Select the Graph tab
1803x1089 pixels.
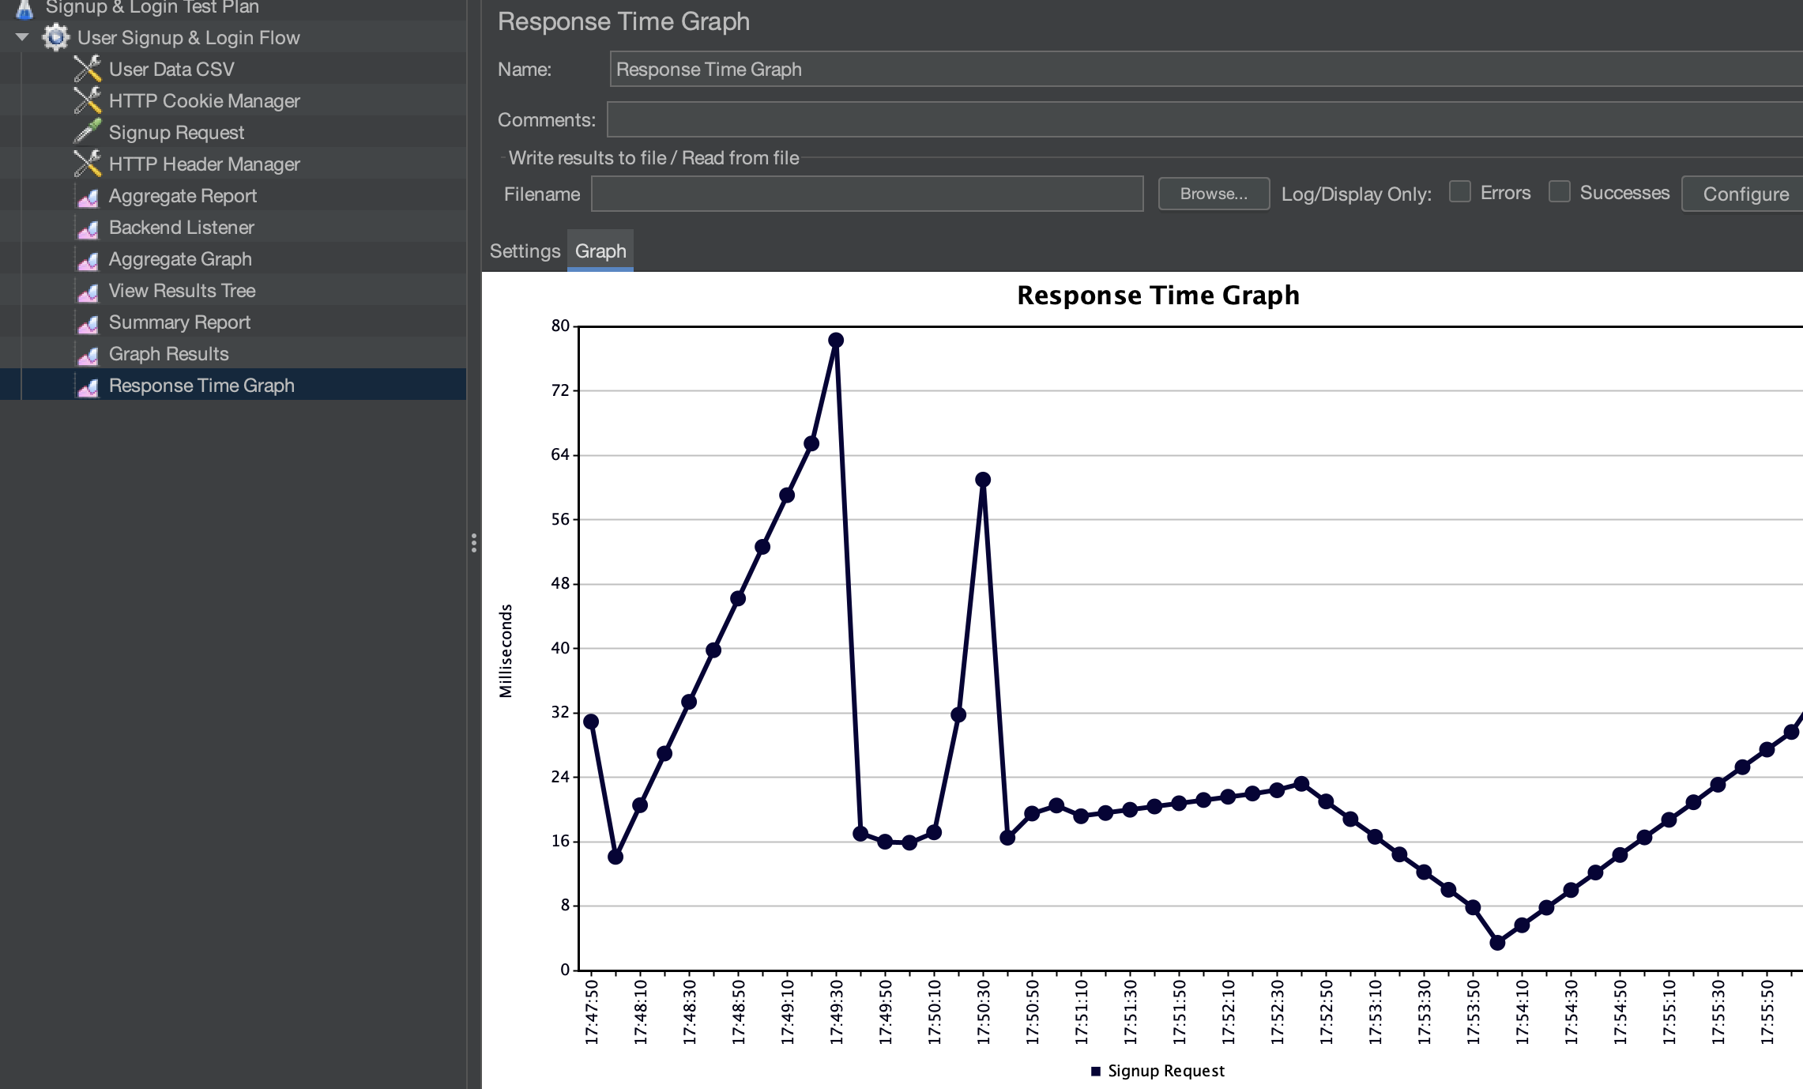[x=600, y=251]
